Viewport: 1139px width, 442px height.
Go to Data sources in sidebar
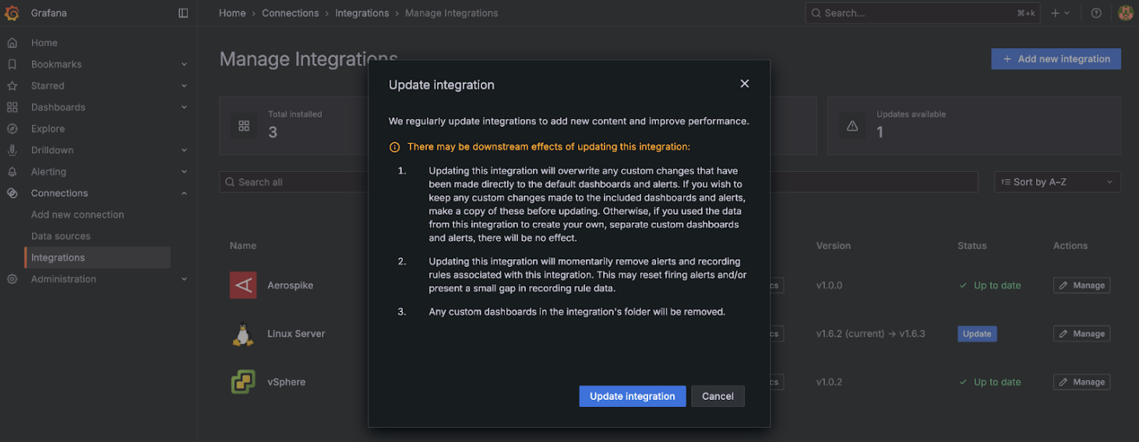tap(61, 236)
